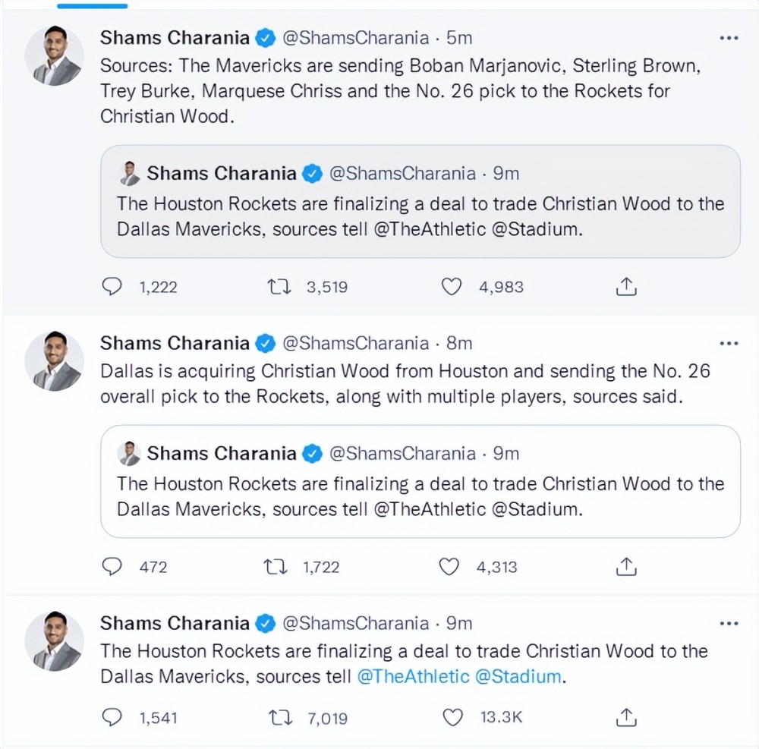Screen dimensions: 759x749
Task: Like the tweet with 13.3K likes
Action: click(452, 717)
